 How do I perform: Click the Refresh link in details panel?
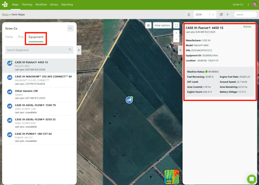click(247, 27)
